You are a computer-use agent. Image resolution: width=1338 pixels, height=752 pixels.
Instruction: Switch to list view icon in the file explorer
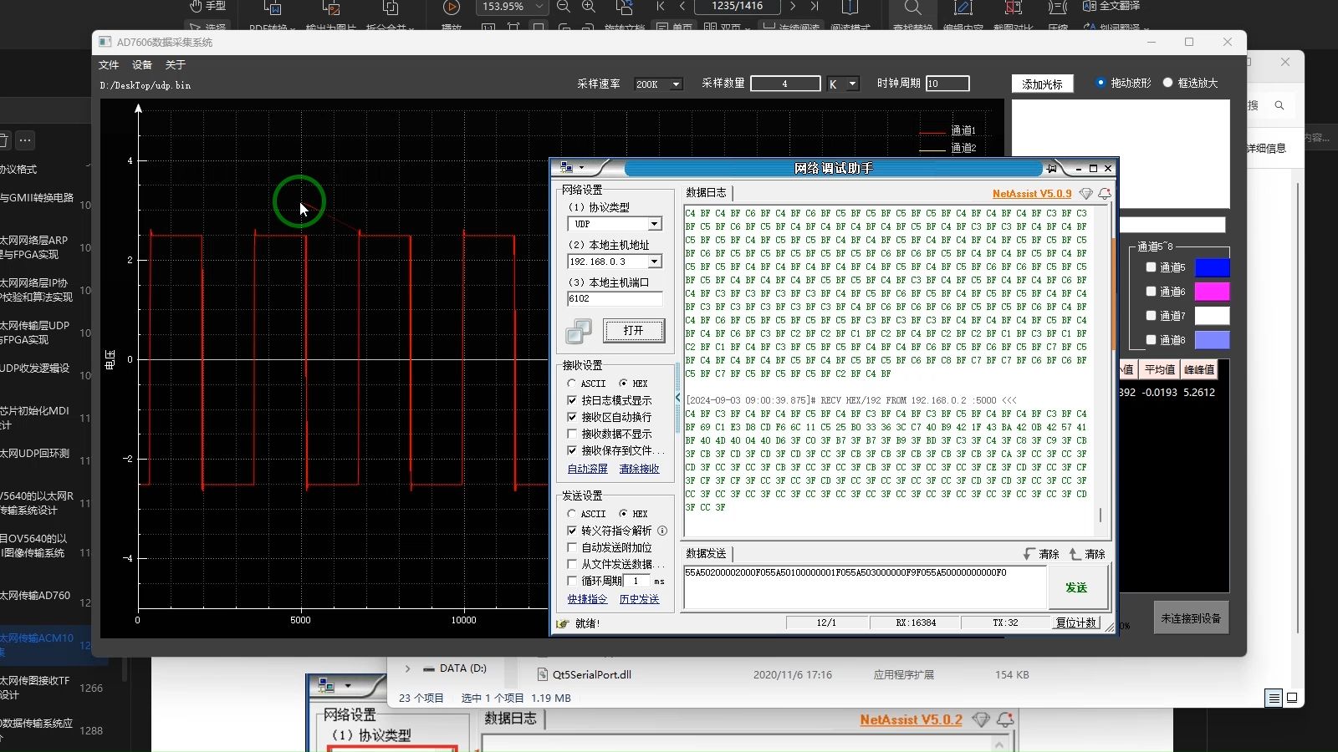click(x=1274, y=698)
